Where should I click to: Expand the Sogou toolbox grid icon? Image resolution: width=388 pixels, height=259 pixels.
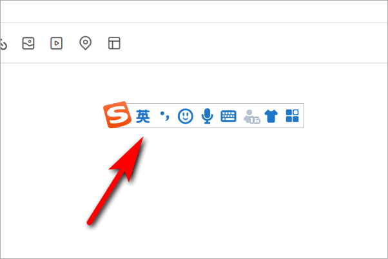pyautogui.click(x=292, y=116)
